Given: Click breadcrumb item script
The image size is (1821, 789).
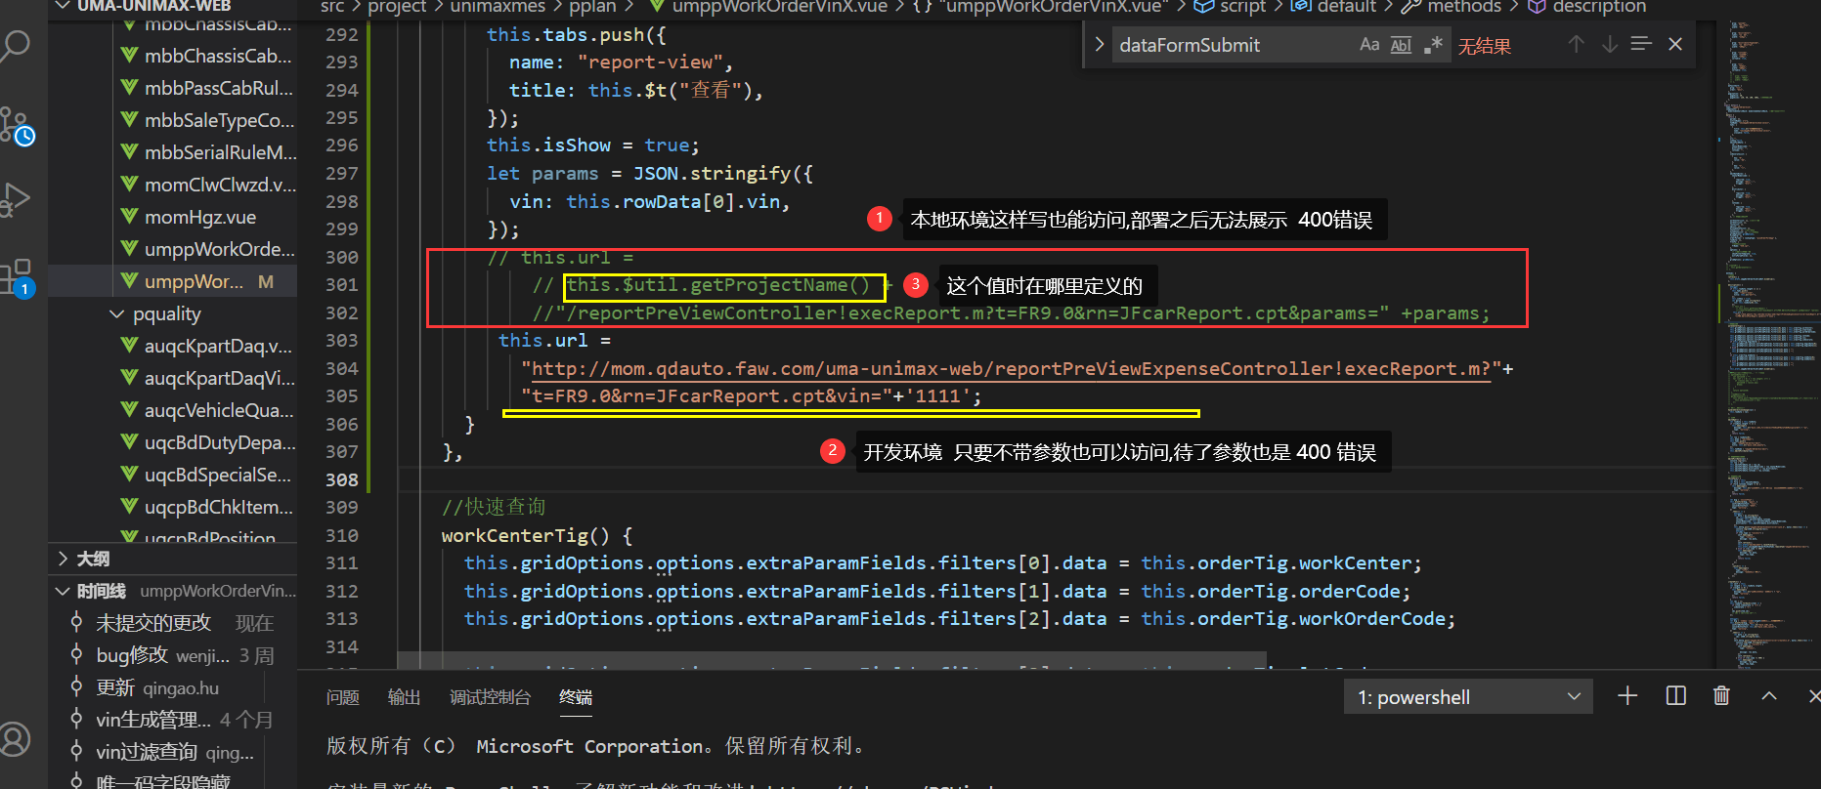Looking at the screenshot, I should pyautogui.click(x=1242, y=7).
